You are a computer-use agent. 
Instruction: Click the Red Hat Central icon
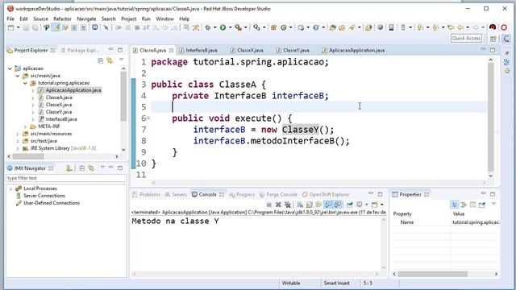click(493, 27)
